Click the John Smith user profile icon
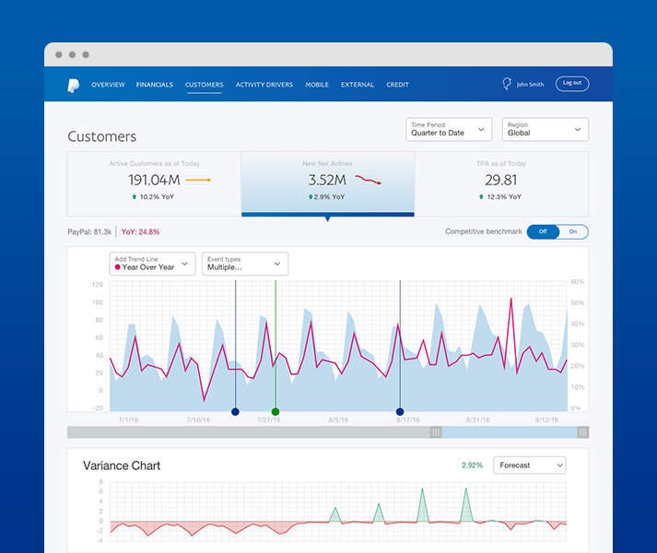The image size is (657, 553). (506, 84)
